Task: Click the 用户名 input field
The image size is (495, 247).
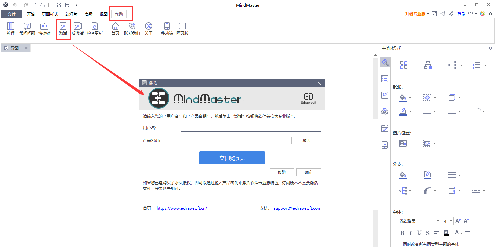Action: 251,128
